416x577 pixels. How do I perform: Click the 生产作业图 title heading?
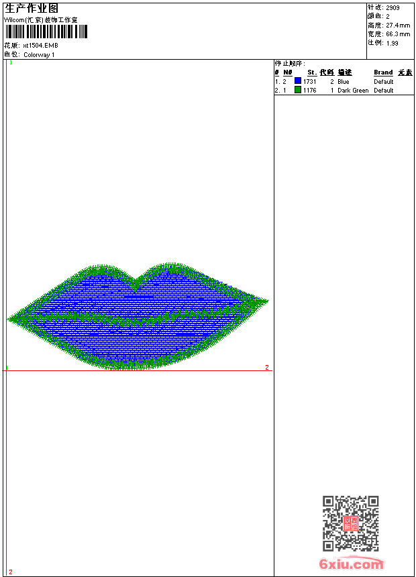point(32,8)
